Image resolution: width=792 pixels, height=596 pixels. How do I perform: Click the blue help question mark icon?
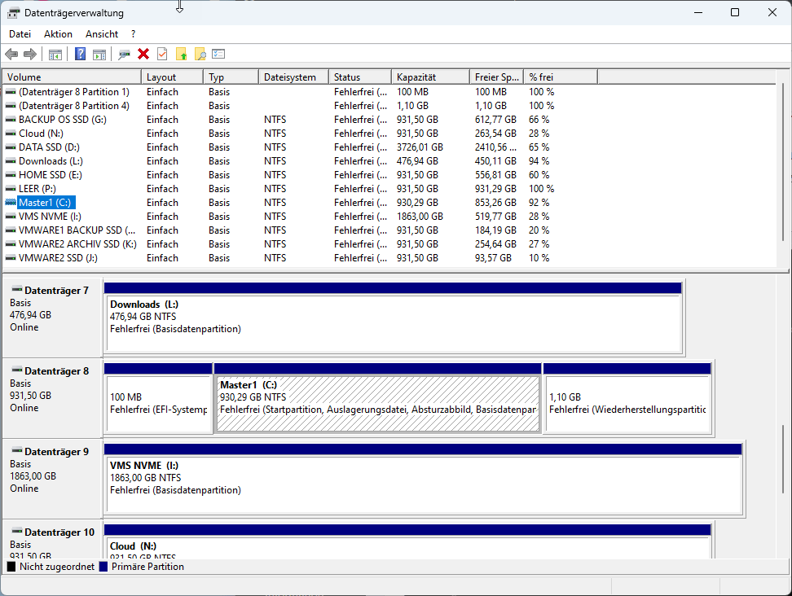pyautogui.click(x=80, y=54)
